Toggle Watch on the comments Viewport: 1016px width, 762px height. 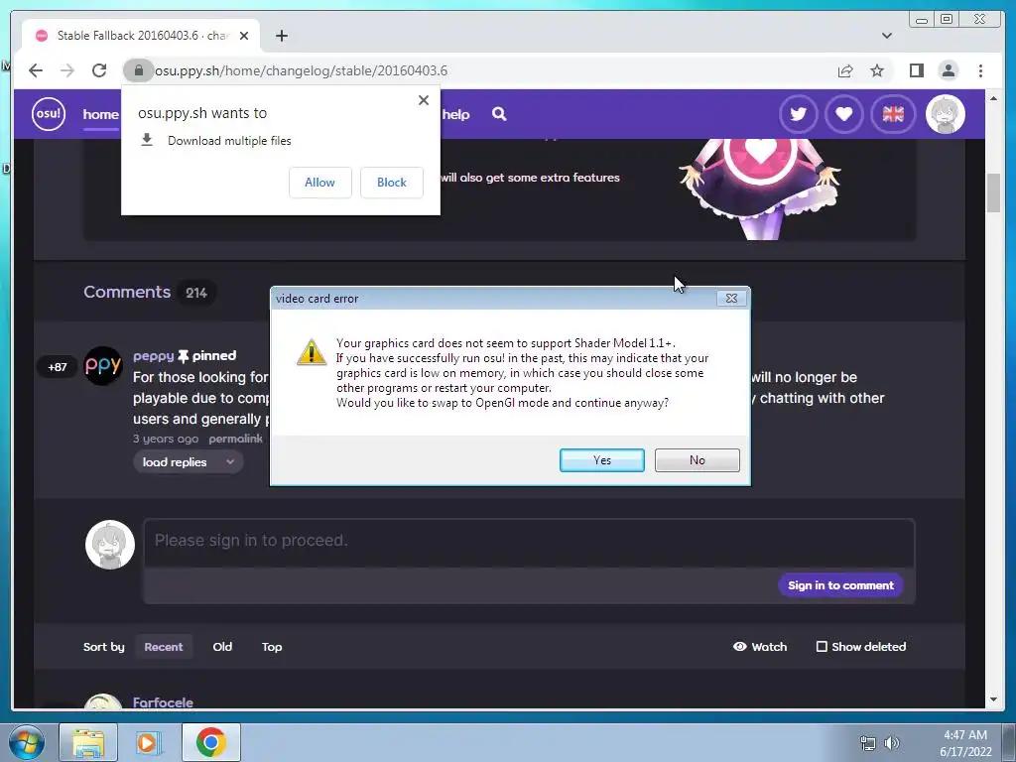[x=760, y=647]
